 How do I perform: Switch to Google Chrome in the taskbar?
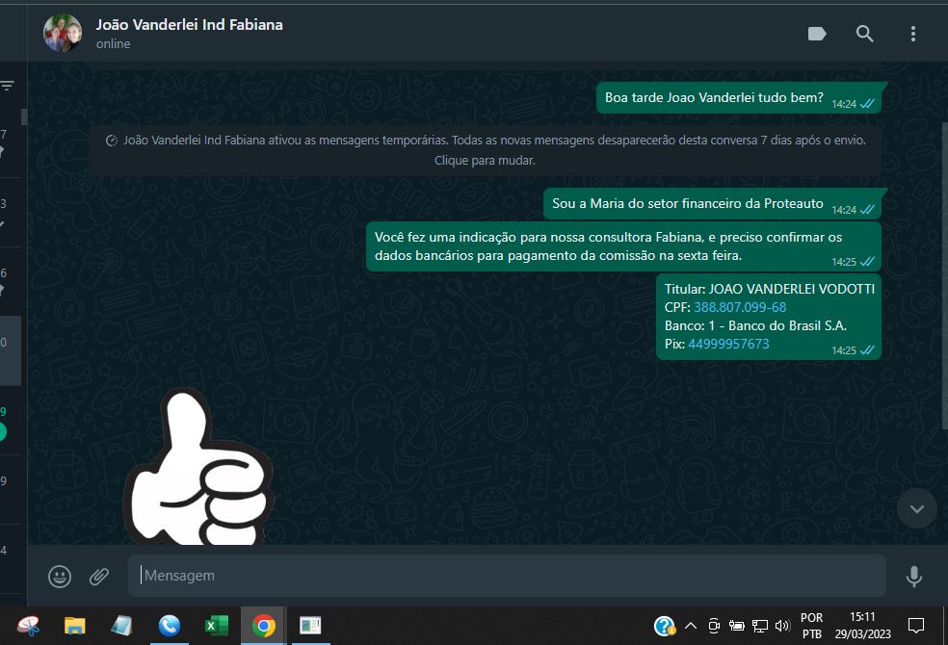tap(263, 626)
